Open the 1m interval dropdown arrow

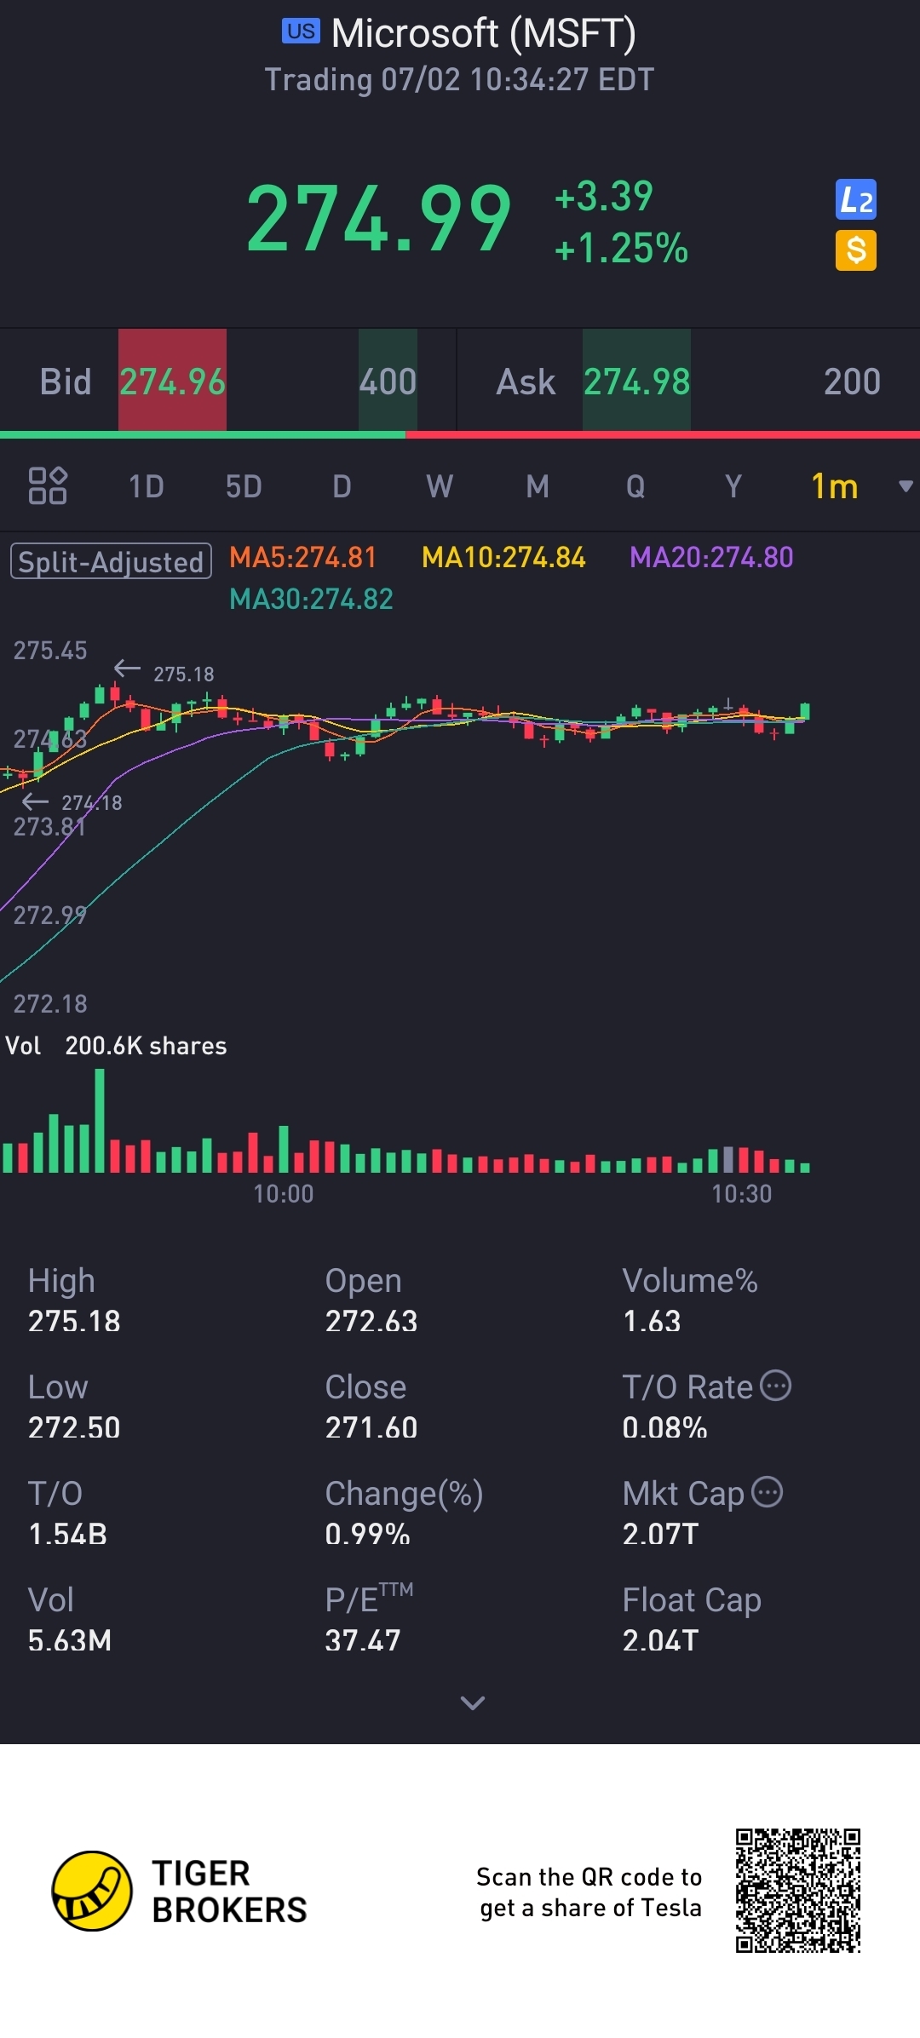(x=906, y=486)
